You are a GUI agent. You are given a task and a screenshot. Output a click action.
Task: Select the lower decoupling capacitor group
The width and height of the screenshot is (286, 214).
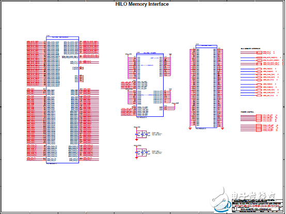click(142, 152)
